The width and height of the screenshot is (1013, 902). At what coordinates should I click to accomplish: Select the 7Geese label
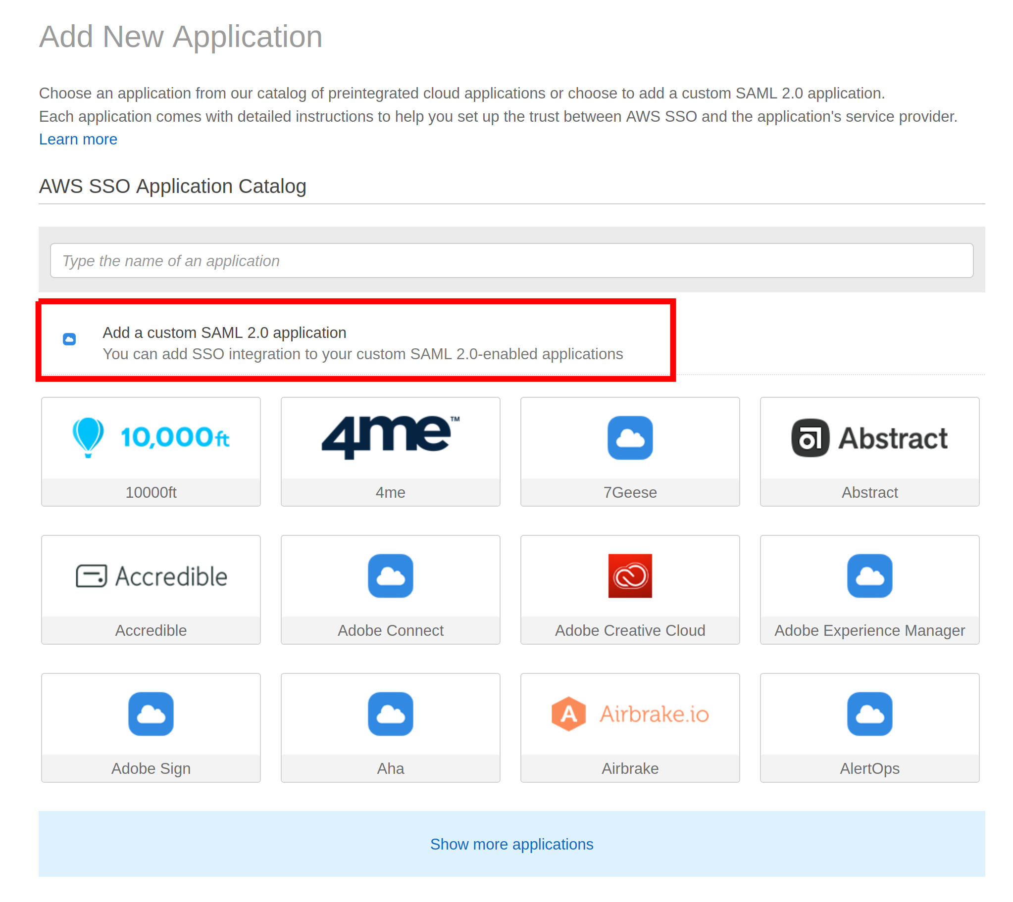[x=630, y=492]
